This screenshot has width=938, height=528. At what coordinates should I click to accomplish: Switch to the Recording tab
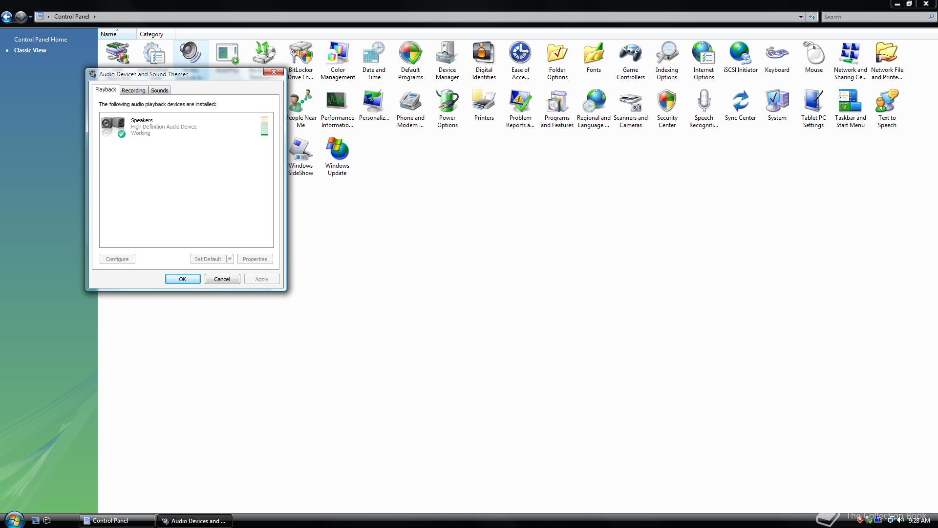[133, 90]
